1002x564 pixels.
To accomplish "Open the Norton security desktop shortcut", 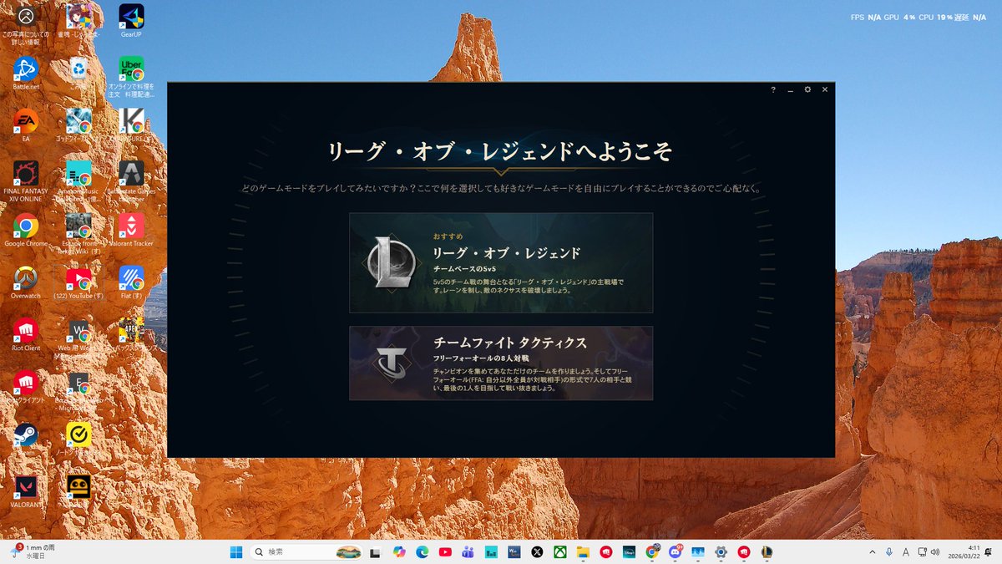I will point(78,440).
